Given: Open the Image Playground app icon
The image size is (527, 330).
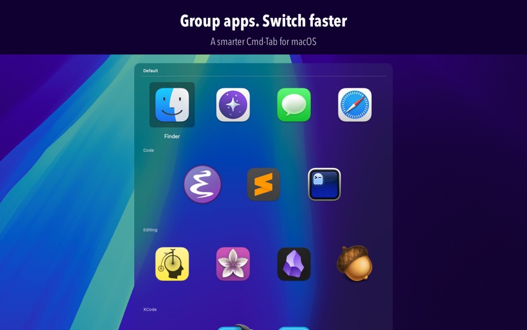Looking at the screenshot, I should (232, 104).
